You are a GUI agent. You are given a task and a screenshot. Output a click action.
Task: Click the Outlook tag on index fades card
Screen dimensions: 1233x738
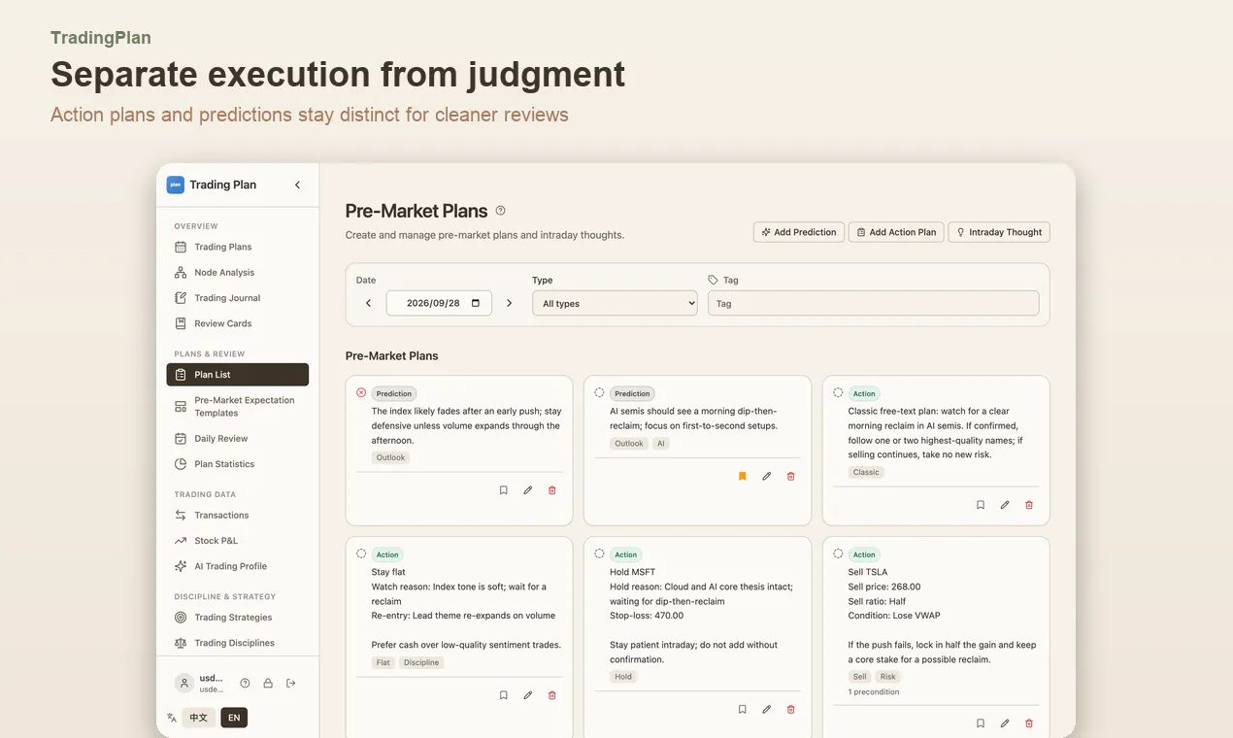(391, 457)
